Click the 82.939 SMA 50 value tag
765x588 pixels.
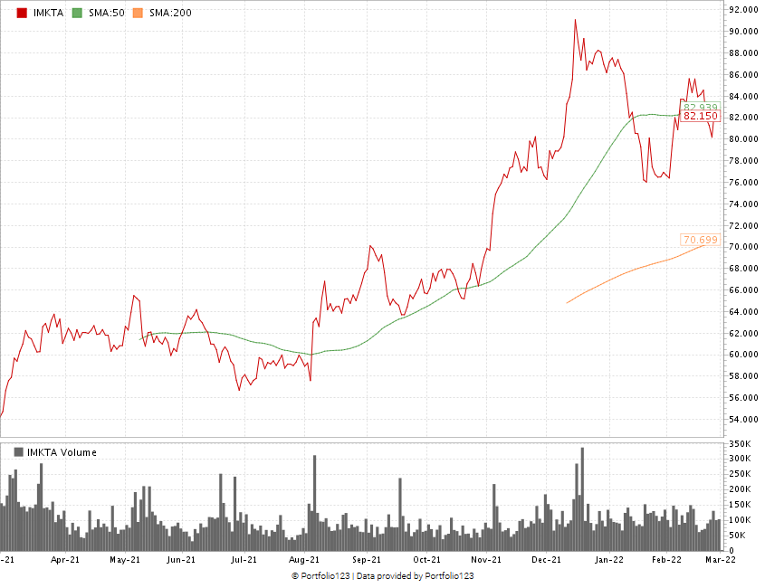click(700, 107)
